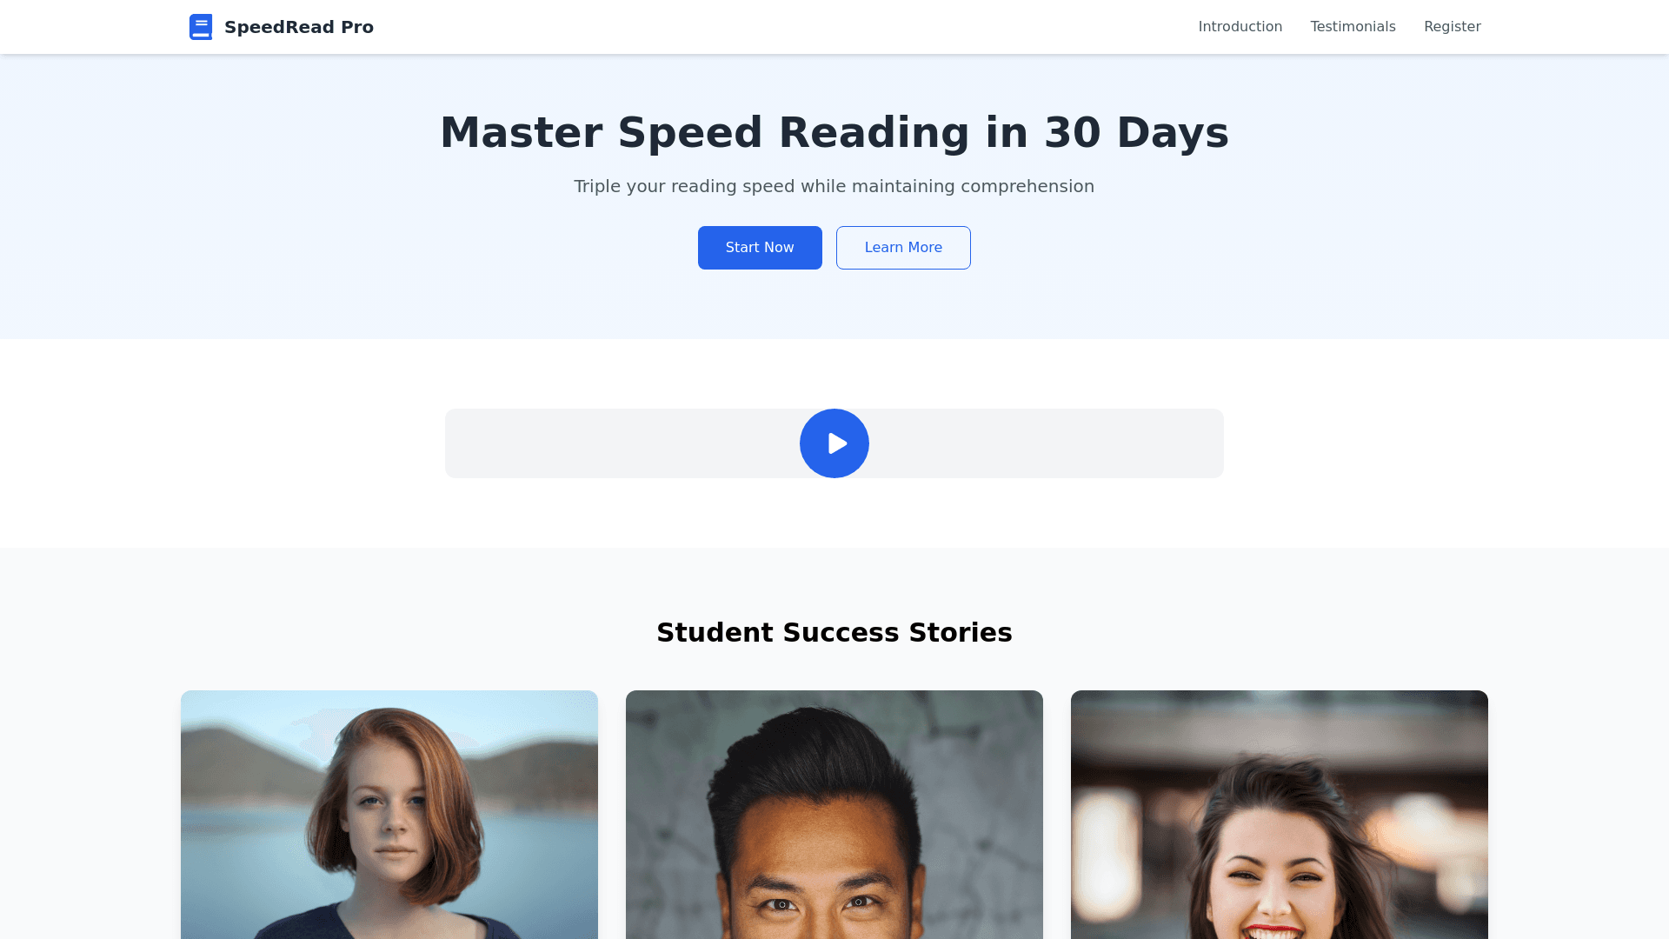Click the word Days in the headline
Screen dimensions: 1669x939
click(x=1172, y=133)
